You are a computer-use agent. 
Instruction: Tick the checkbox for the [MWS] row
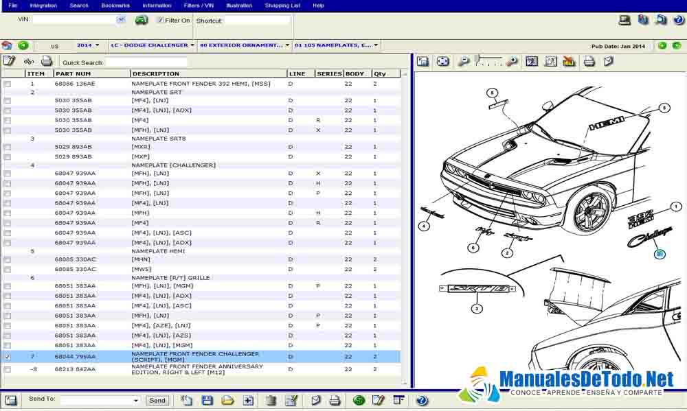8,270
